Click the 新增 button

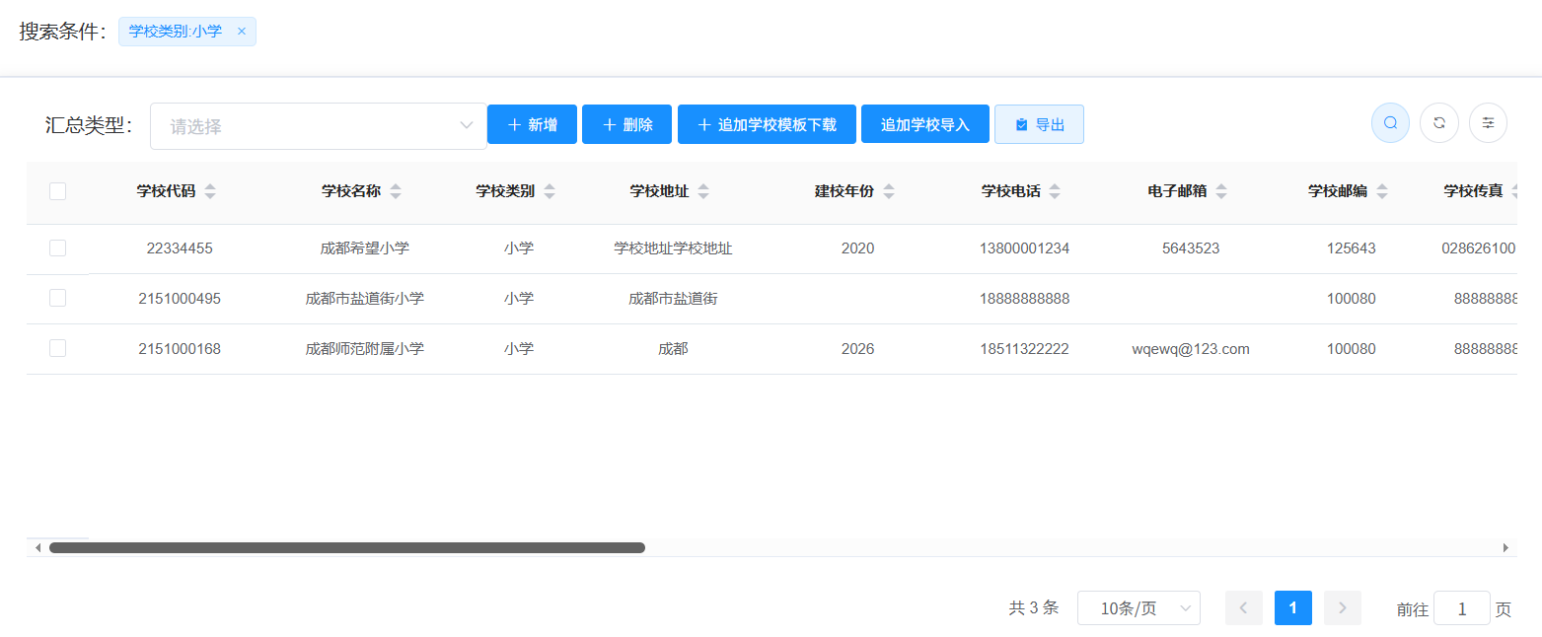tap(532, 124)
